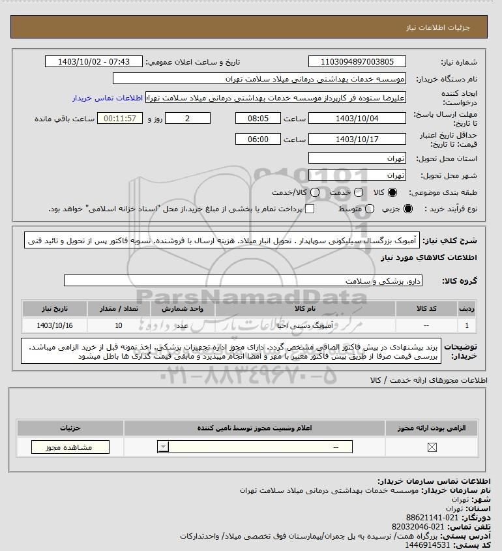Click the price validity date 1403/10/17
The height and width of the screenshot is (551, 502).
[357, 139]
